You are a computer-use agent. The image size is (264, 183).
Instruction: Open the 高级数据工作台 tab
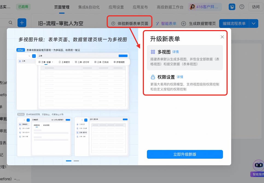170,7
